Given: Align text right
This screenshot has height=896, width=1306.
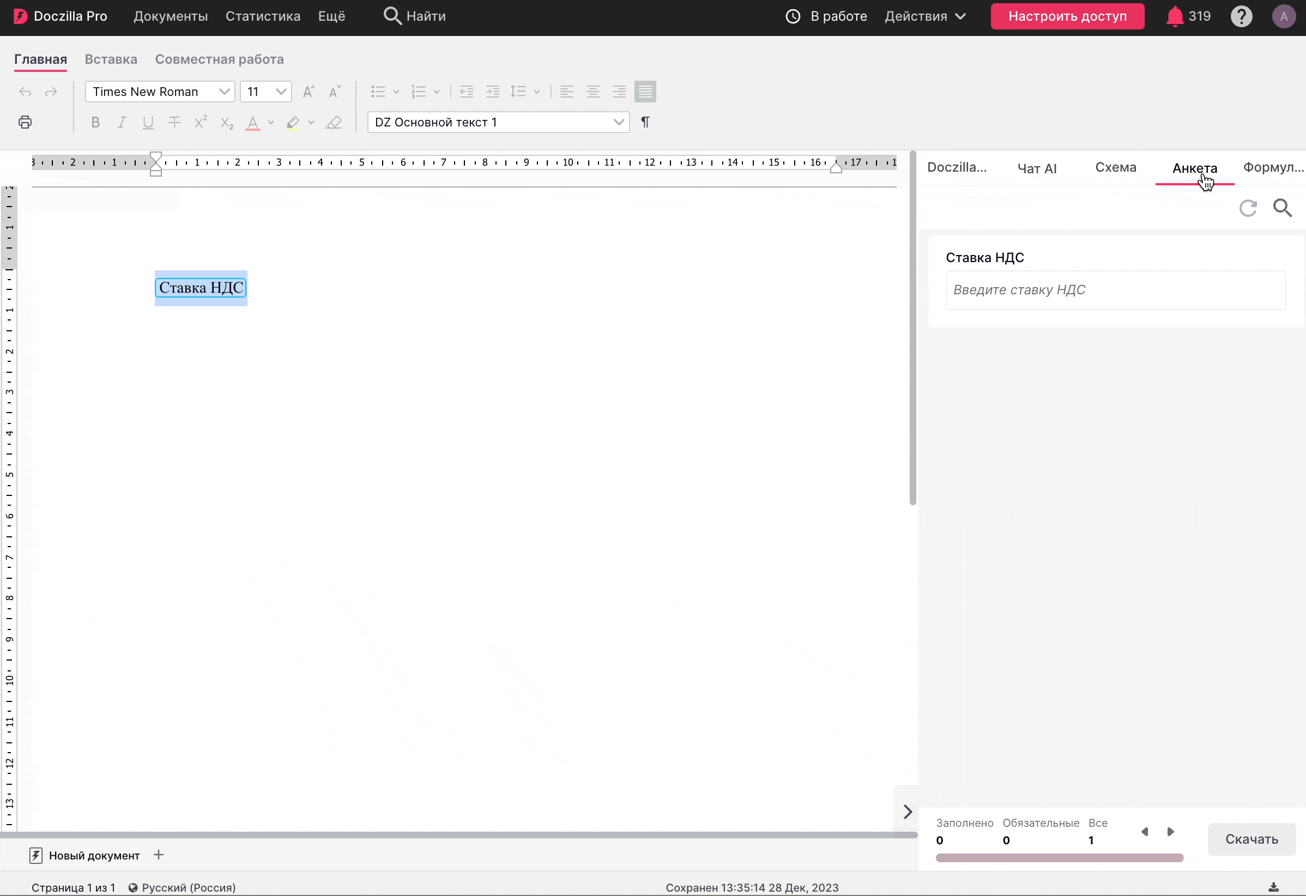Looking at the screenshot, I should pyautogui.click(x=619, y=92).
